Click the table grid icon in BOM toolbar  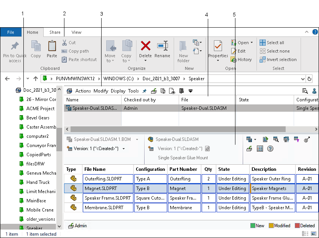coord(260,149)
